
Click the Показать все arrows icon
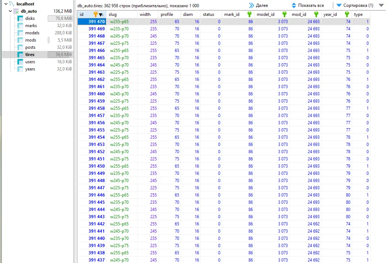tap(294, 5)
